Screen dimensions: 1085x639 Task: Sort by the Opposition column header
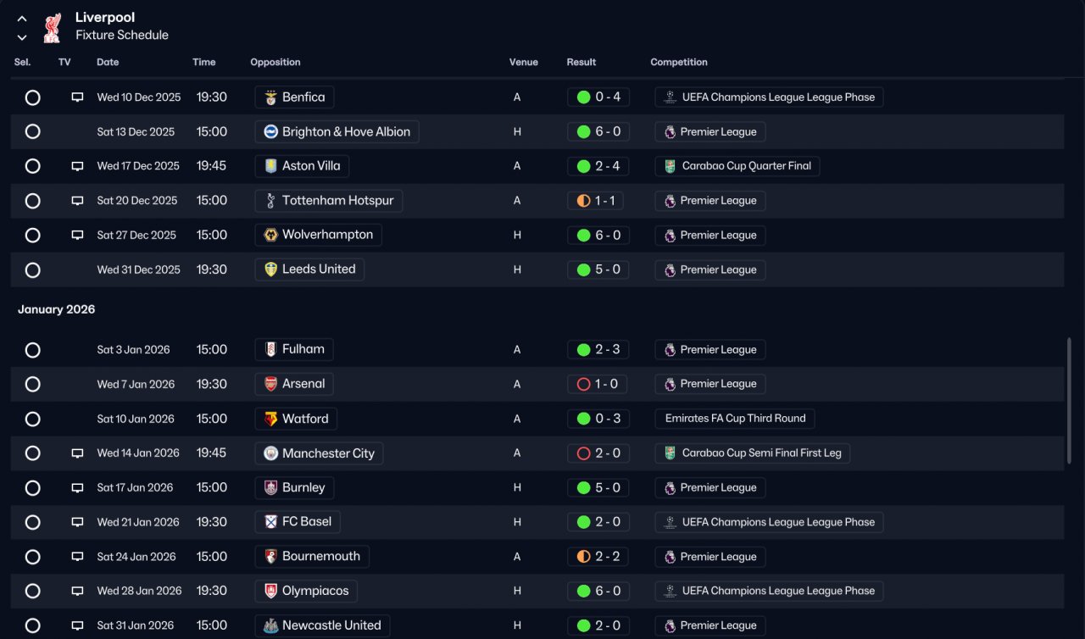[x=275, y=62]
